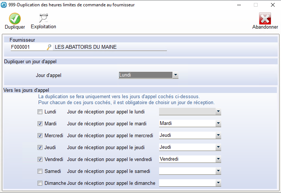This screenshot has height=193, width=281.
Task: Open reception day dropdown for dimanche
Action: [218, 183]
